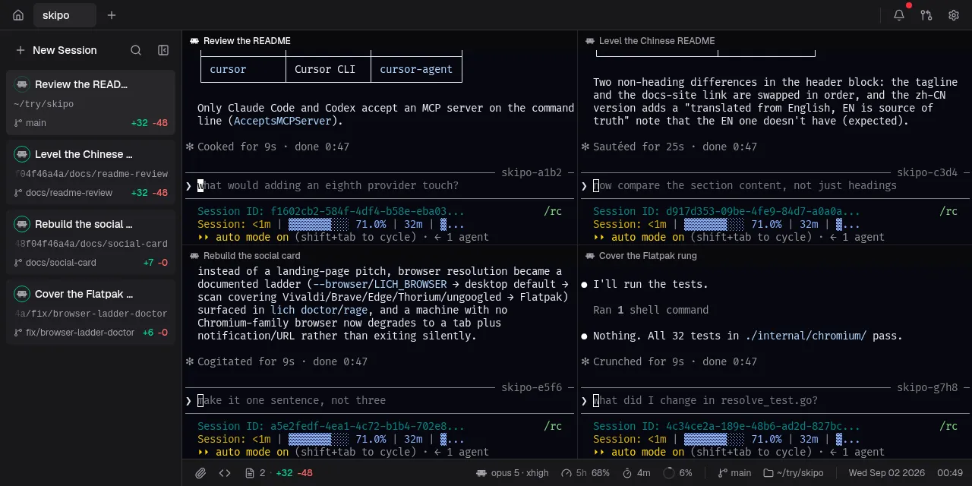Search sessions with magnifier icon

tap(136, 50)
